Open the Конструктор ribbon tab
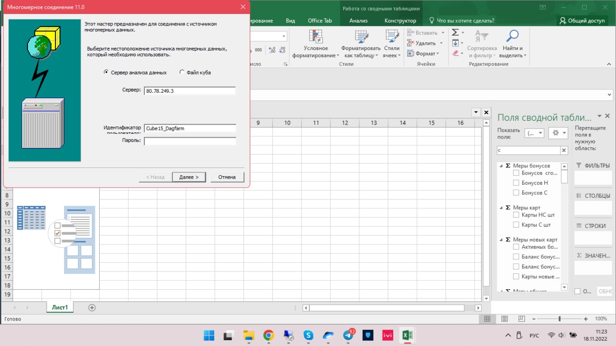Image resolution: width=616 pixels, height=346 pixels. click(400, 21)
